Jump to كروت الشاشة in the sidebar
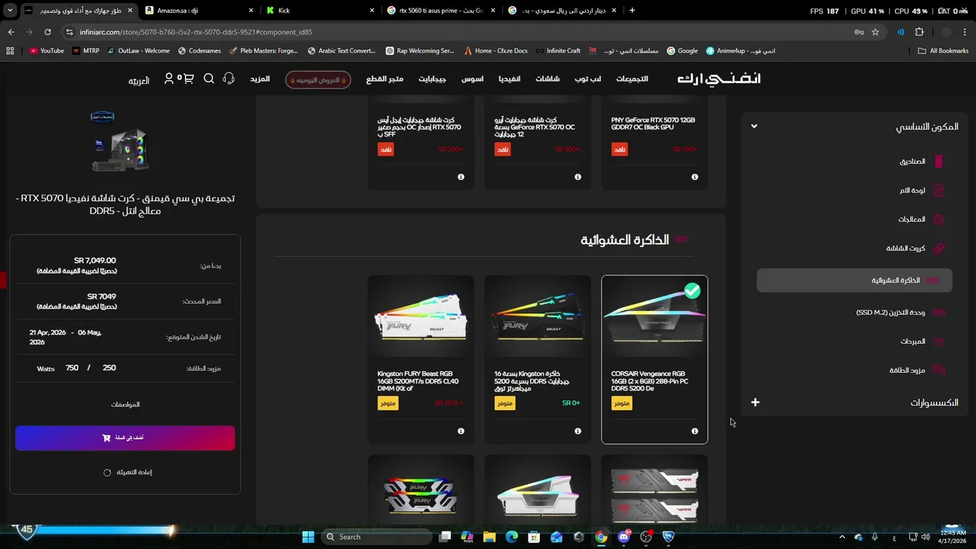The width and height of the screenshot is (976, 549). pyautogui.click(x=905, y=249)
